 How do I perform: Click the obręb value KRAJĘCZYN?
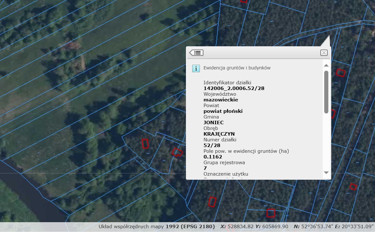(x=219, y=134)
